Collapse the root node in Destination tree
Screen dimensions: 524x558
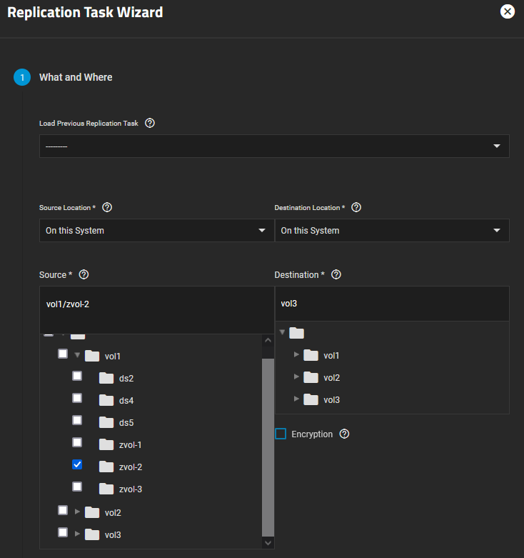click(x=282, y=332)
